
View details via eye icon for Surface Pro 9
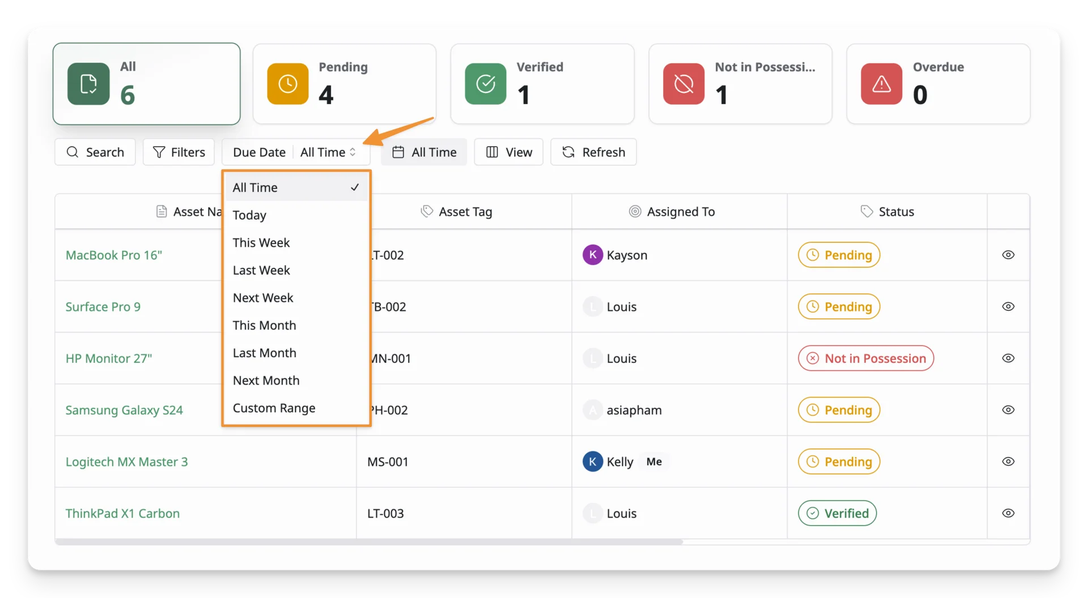coord(1008,306)
